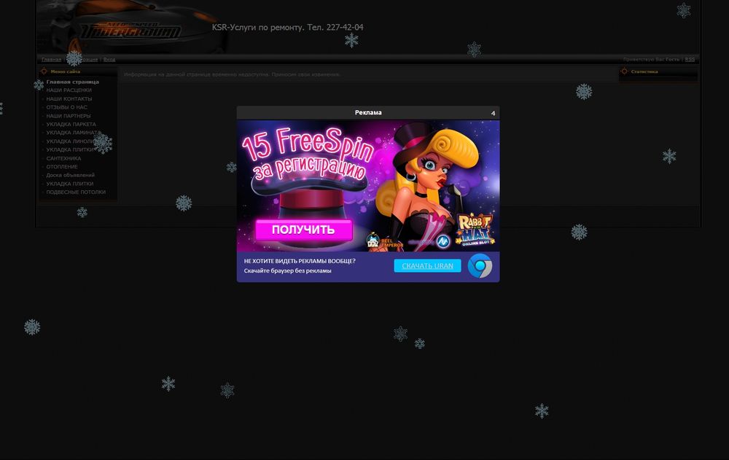
Task: Click the Скачайте браузер без рекламы text
Action: [x=288, y=270]
